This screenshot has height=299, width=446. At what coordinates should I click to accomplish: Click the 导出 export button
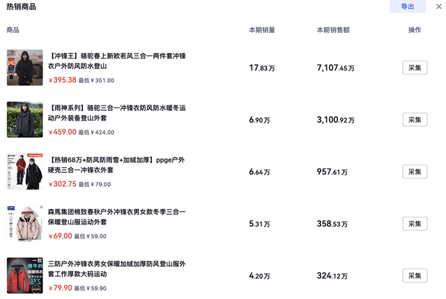pyautogui.click(x=407, y=7)
